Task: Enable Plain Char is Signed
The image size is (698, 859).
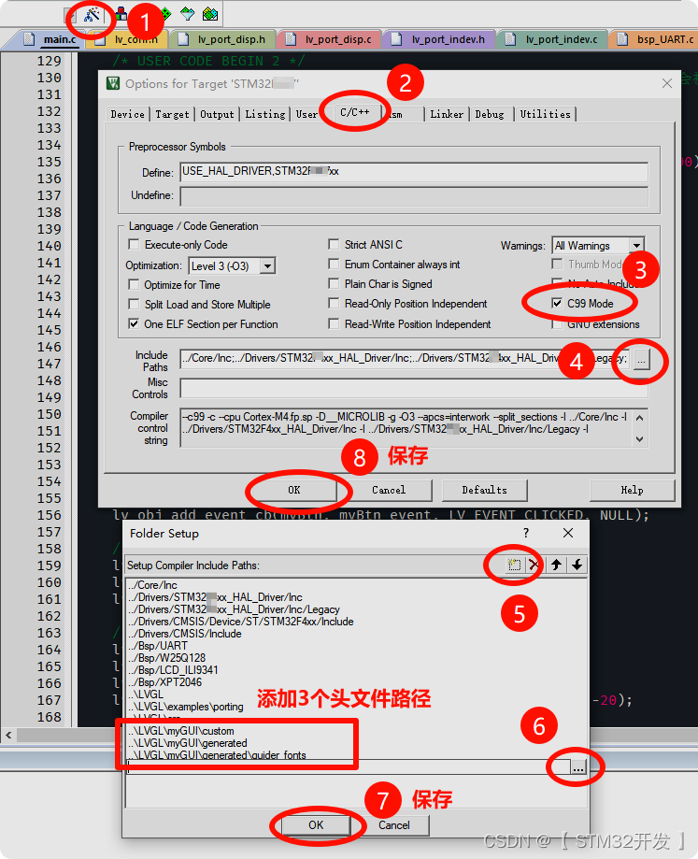Action: pos(334,283)
